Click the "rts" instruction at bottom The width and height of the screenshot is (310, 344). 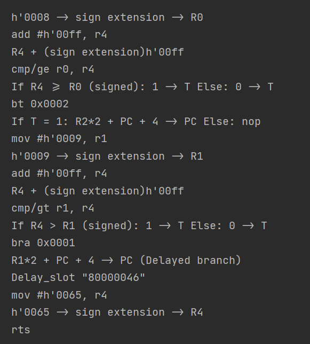[x=21, y=330]
